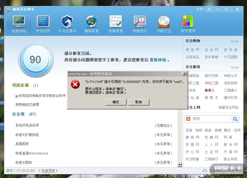The width and height of the screenshot is (247, 178).
Task: Open the 木马云查杀 shield icon
Action: coord(67,22)
